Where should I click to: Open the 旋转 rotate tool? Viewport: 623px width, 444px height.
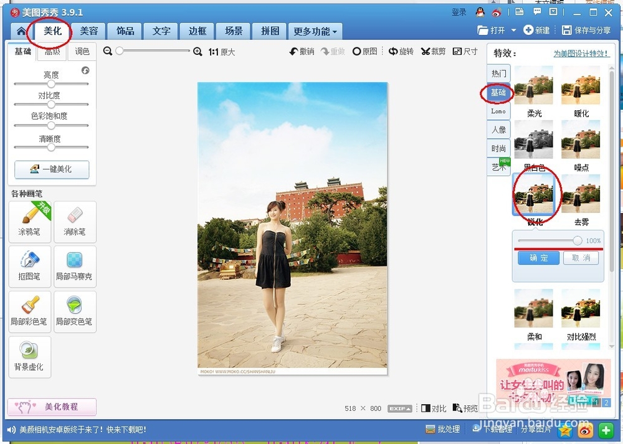pos(401,51)
